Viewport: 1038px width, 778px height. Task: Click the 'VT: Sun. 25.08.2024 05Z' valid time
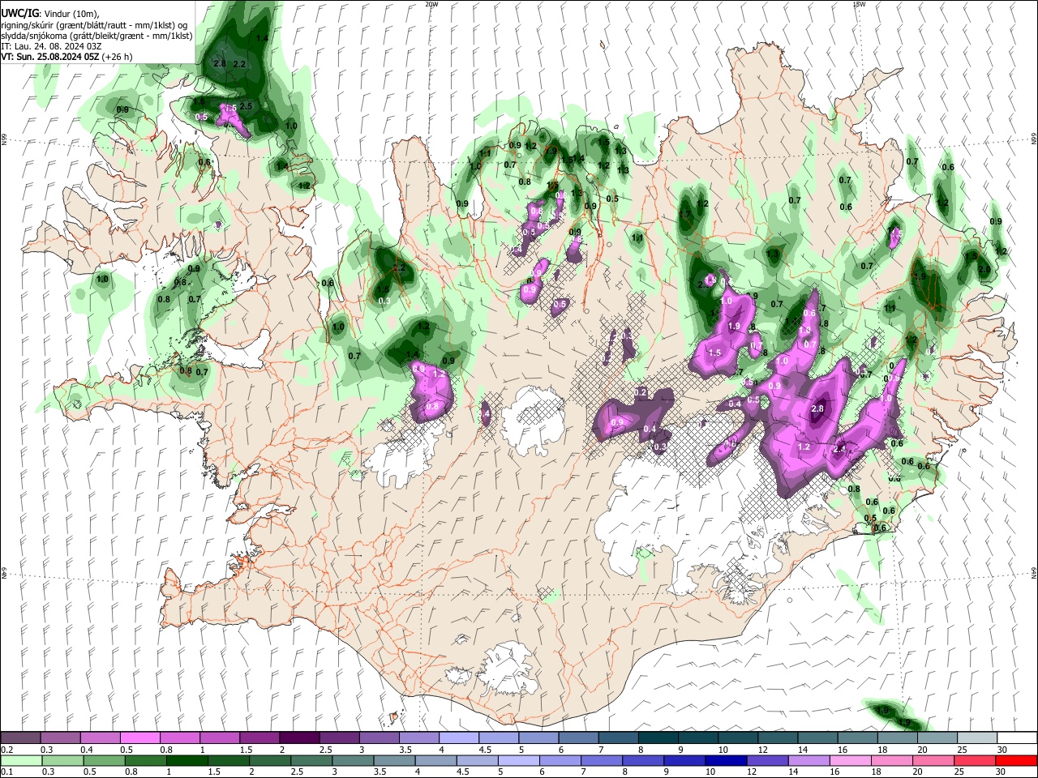click(49, 57)
